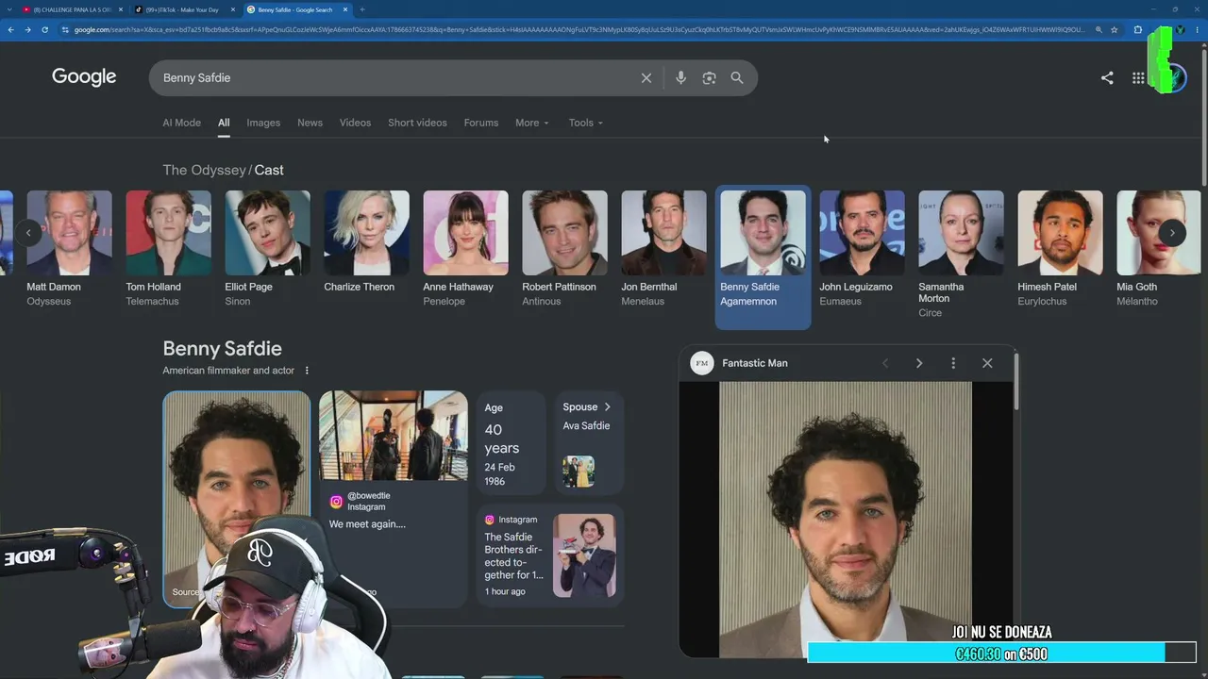This screenshot has height=679, width=1208.
Task: Open the large Benny Safdie portrait image
Action: click(x=846, y=519)
